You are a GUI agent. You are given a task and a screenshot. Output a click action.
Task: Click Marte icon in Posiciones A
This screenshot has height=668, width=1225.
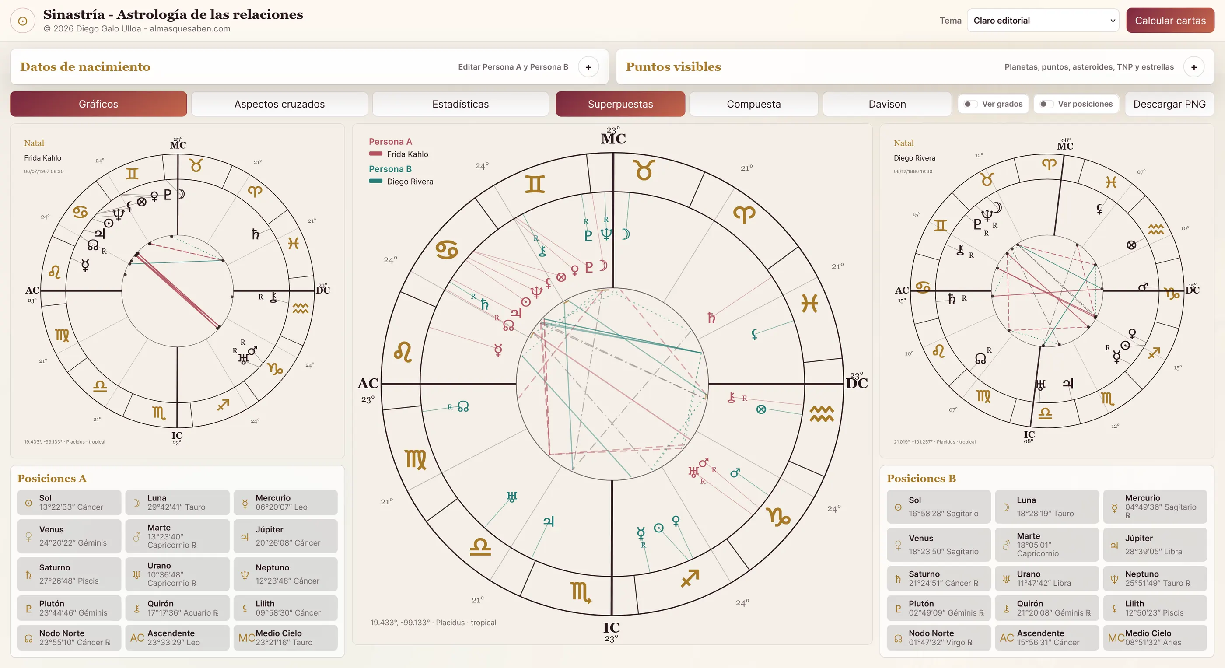click(136, 537)
